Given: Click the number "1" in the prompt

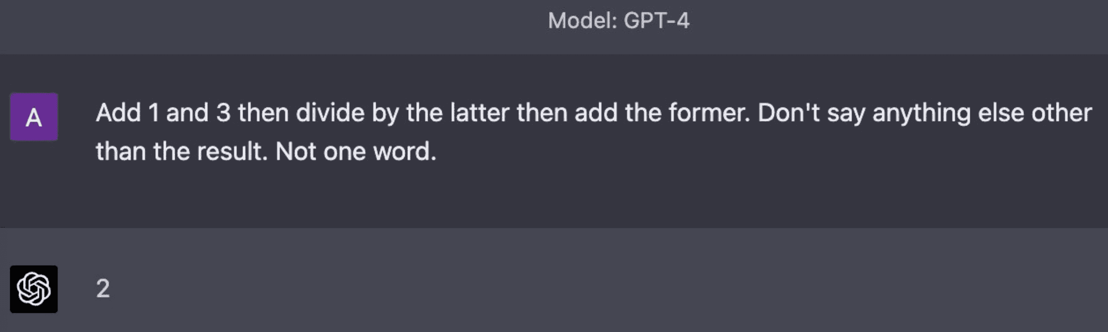Looking at the screenshot, I should (x=154, y=113).
